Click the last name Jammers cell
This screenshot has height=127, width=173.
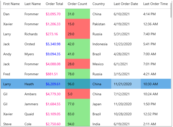point(31,104)
